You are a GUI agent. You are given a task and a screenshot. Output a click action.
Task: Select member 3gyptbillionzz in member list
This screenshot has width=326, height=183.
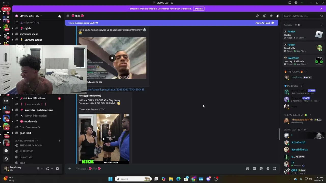(304, 150)
